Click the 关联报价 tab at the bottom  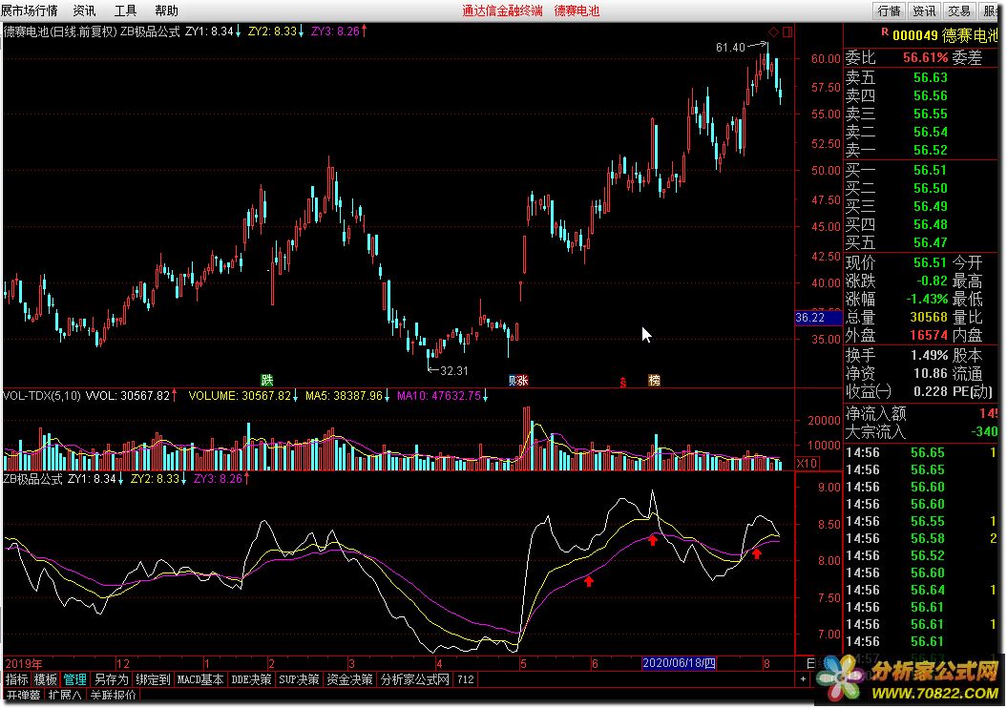click(113, 696)
